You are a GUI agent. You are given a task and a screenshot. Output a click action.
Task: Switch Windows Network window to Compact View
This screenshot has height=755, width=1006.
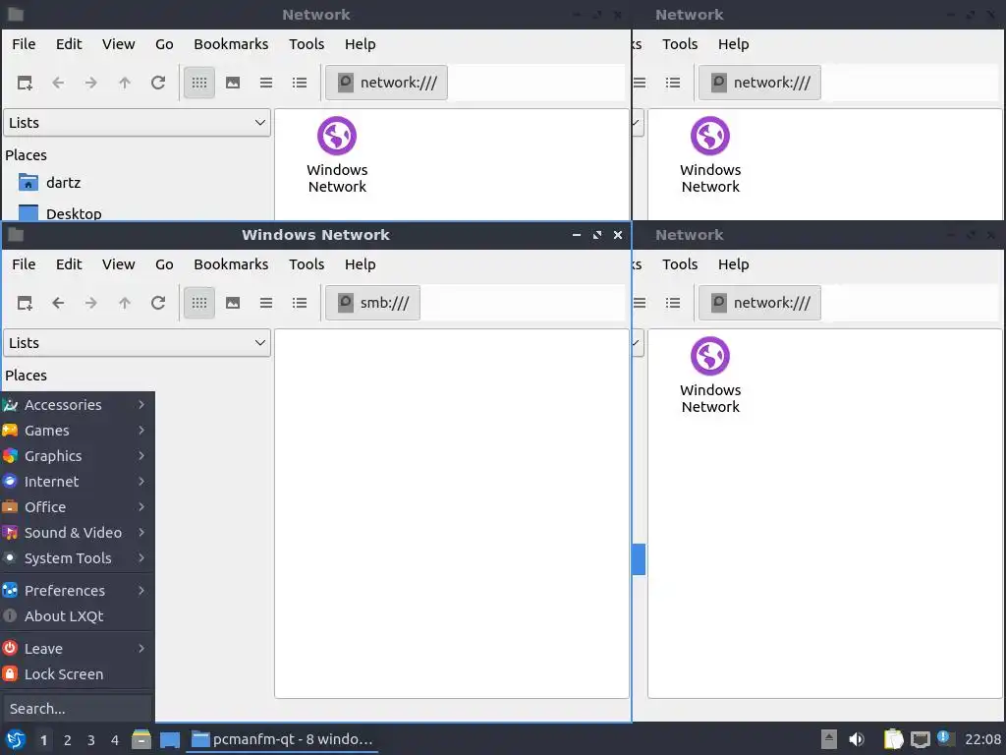tap(266, 303)
